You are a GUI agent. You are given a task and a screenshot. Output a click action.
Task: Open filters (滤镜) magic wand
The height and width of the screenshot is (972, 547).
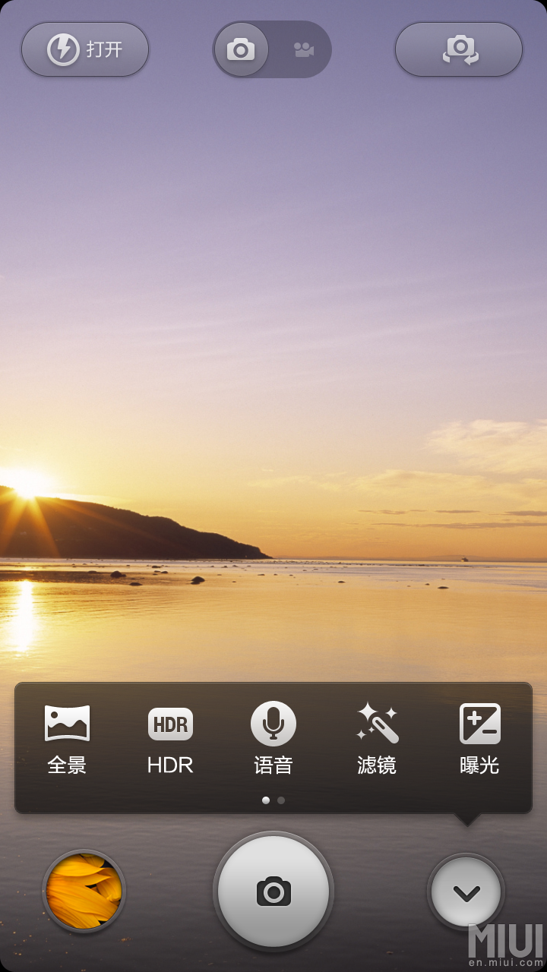[377, 740]
